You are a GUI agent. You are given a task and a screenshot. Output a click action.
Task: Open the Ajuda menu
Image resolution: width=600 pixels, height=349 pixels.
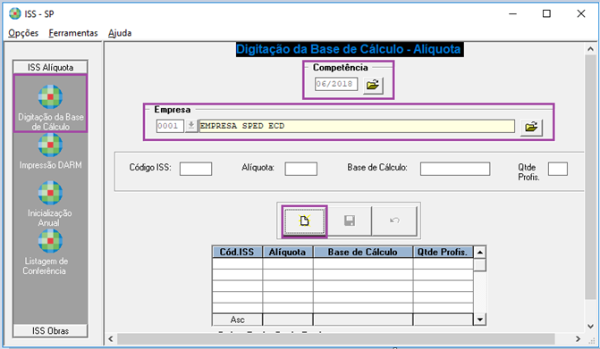[120, 33]
